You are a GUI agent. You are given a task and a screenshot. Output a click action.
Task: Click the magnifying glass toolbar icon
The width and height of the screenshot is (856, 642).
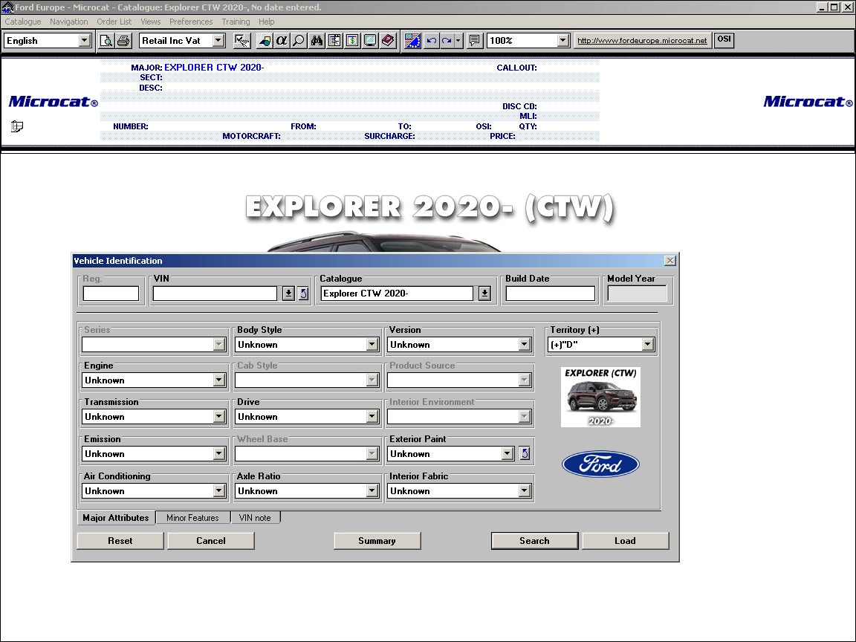[299, 41]
